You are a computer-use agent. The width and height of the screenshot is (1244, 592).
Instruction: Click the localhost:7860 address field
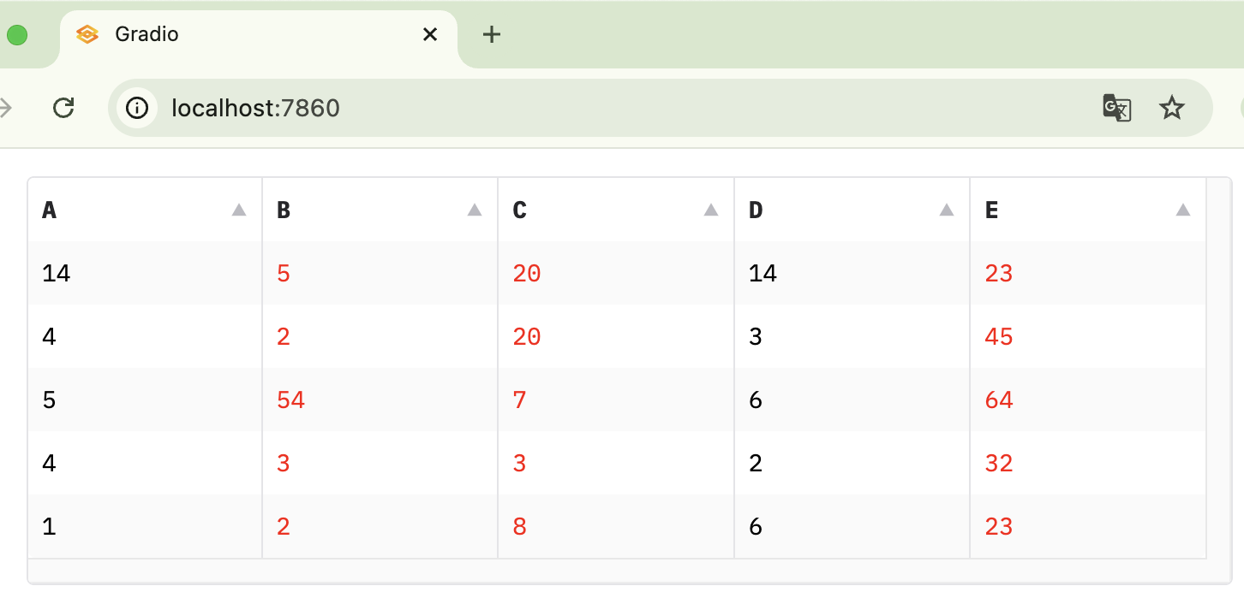click(x=600, y=108)
